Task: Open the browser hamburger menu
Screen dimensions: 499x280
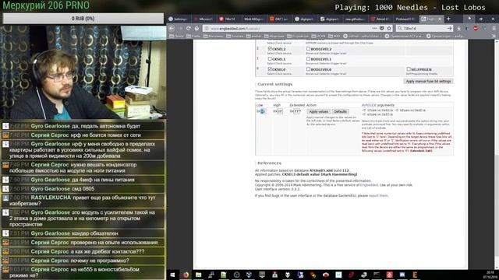Action: click(x=494, y=28)
